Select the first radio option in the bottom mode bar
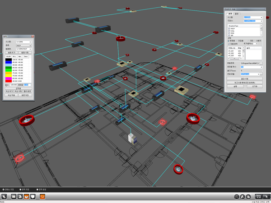This screenshot has width=271, height=203. pyautogui.click(x=3, y=189)
